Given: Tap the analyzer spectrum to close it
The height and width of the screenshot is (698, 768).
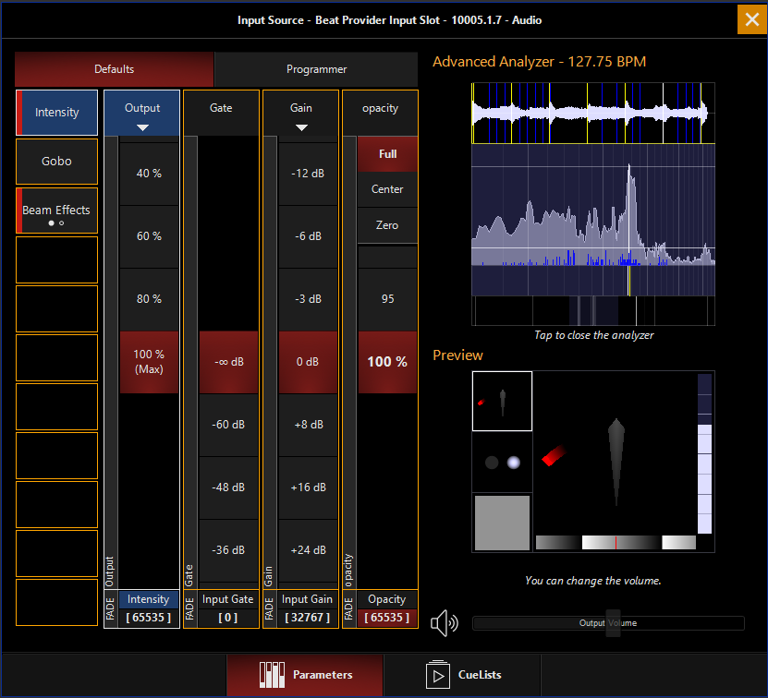Looking at the screenshot, I should click(593, 220).
